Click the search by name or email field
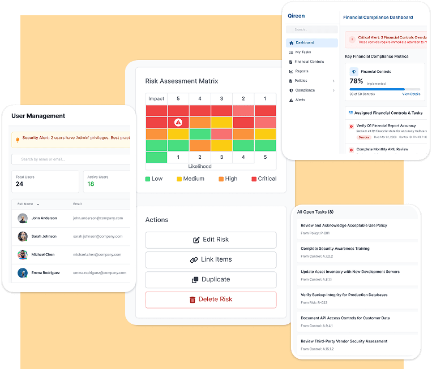Screen dimensions: 432x369 click(71, 159)
